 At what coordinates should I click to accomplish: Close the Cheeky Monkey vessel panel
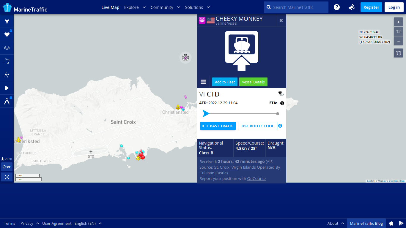[281, 20]
